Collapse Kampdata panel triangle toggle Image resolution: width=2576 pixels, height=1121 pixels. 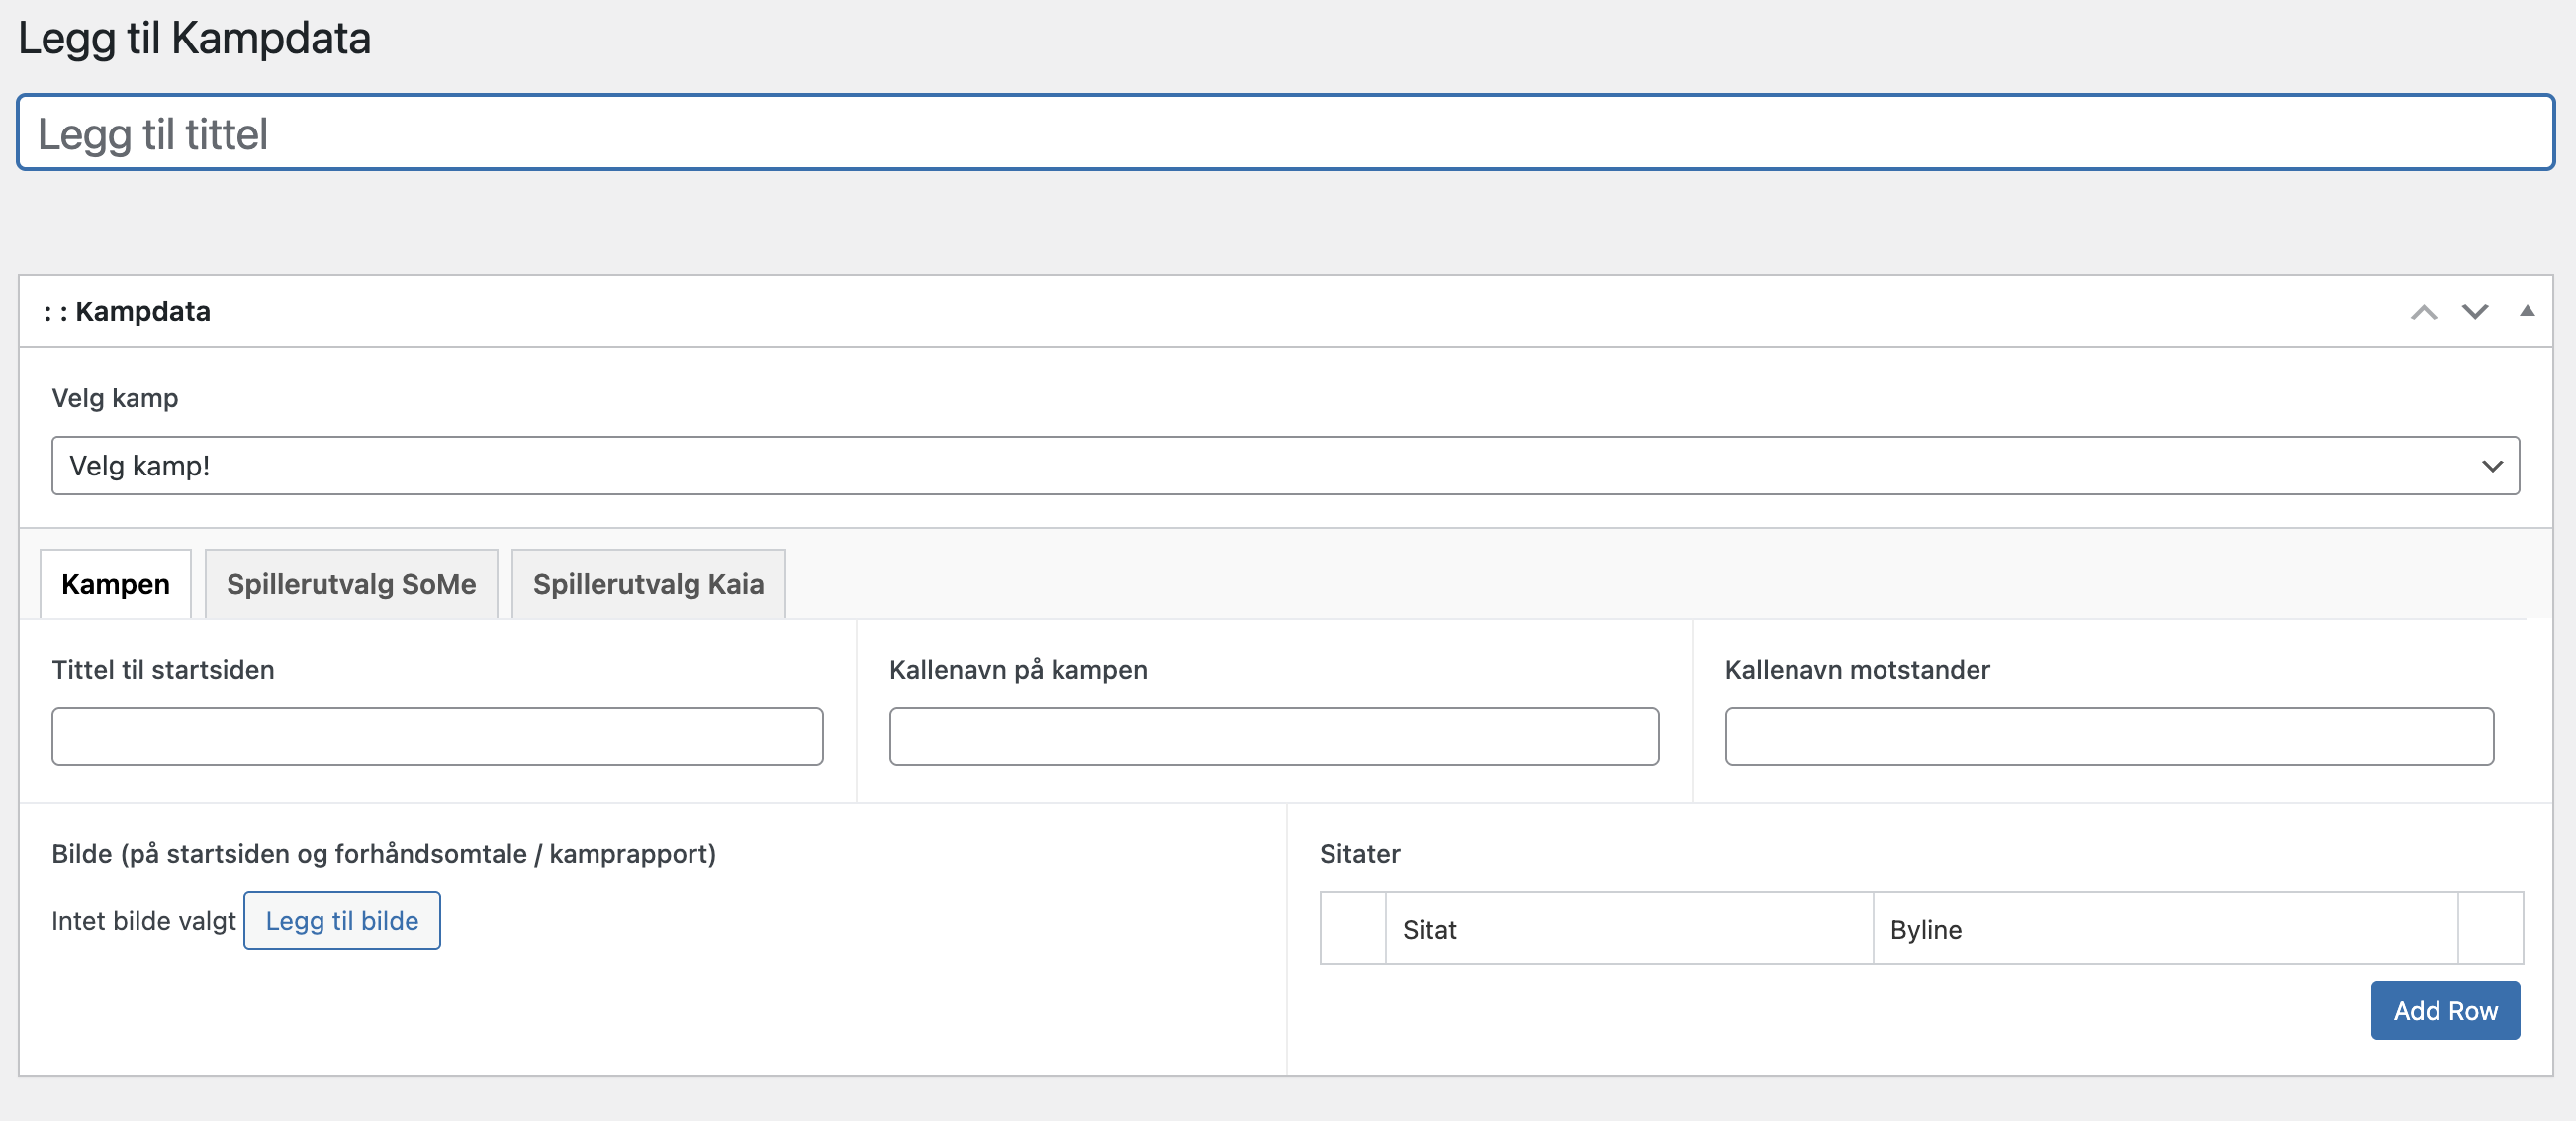pyautogui.click(x=2526, y=311)
